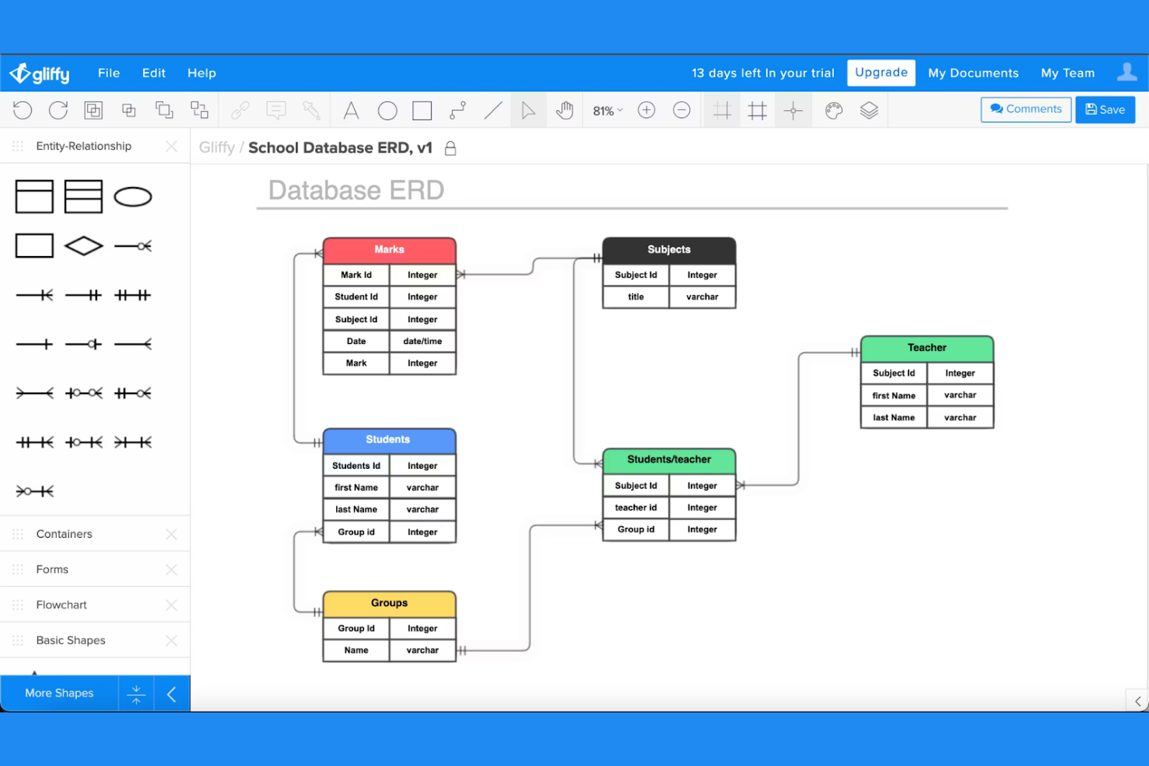The image size is (1149, 766).
Task: Open the File menu
Action: point(109,72)
